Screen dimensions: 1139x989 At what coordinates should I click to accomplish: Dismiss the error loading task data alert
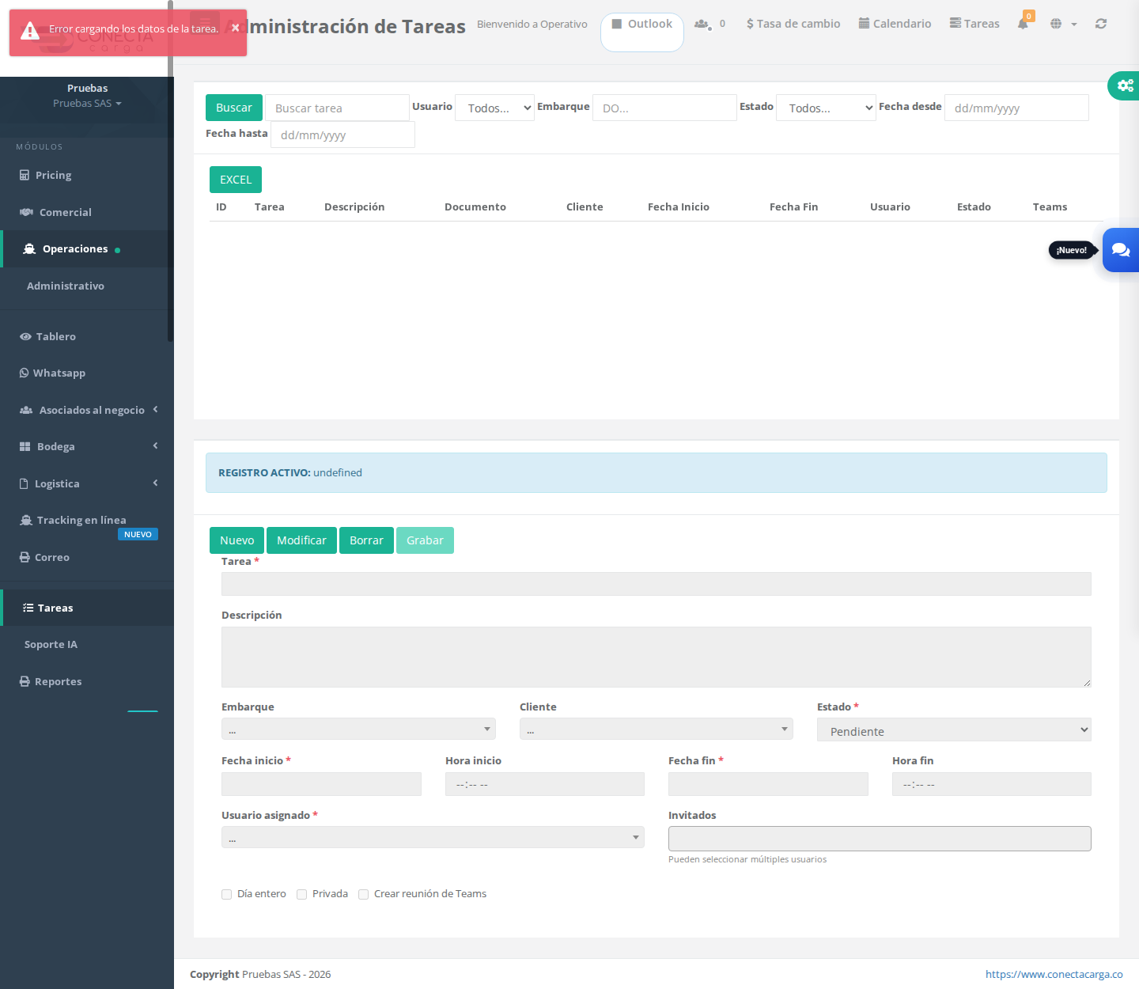236,28
